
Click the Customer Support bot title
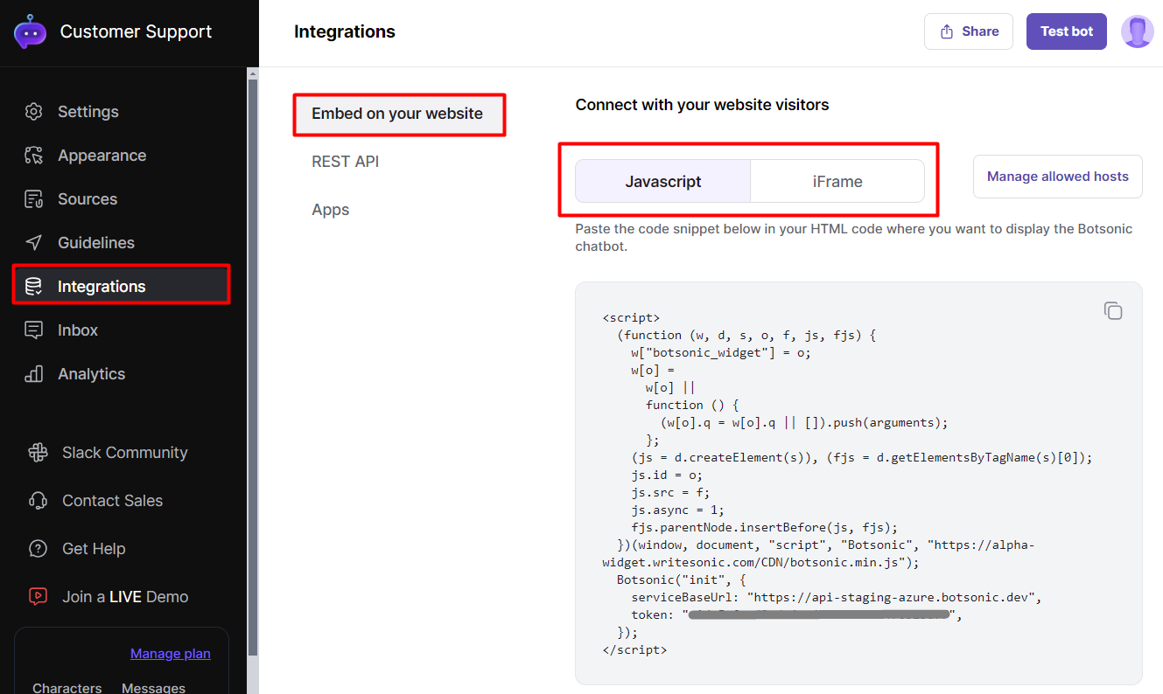136,32
